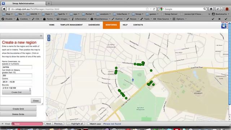Open the Images developer menu
Image resolution: width=231 pixels, height=130 pixels.
pos(64,19)
